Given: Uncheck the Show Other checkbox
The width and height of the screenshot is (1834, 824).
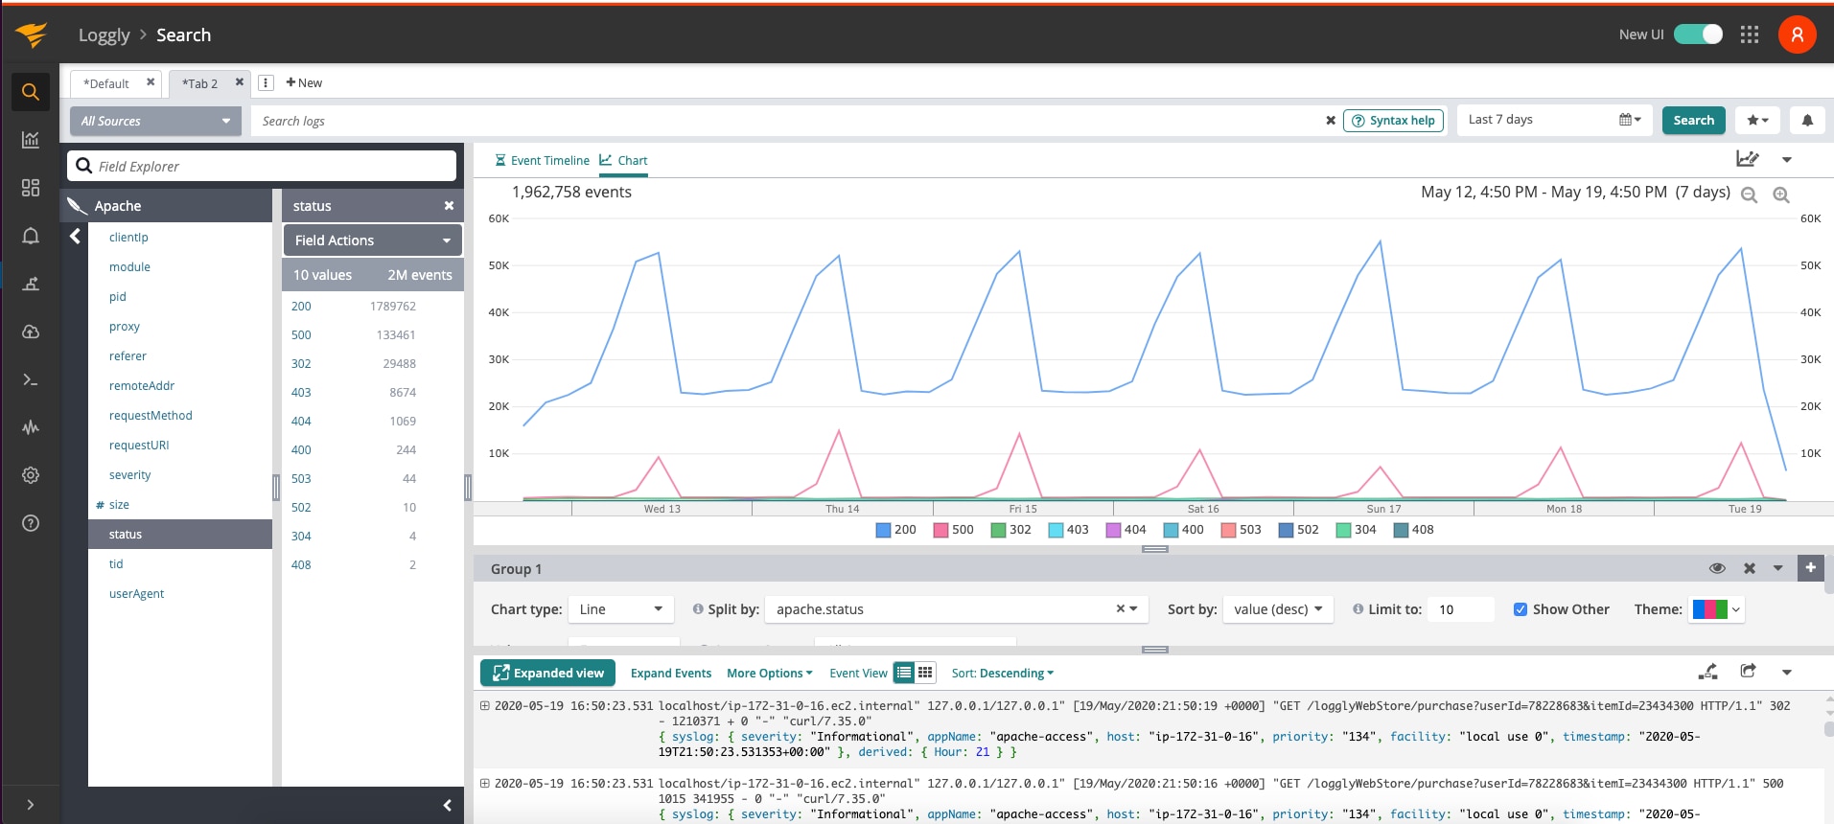Looking at the screenshot, I should pos(1520,609).
